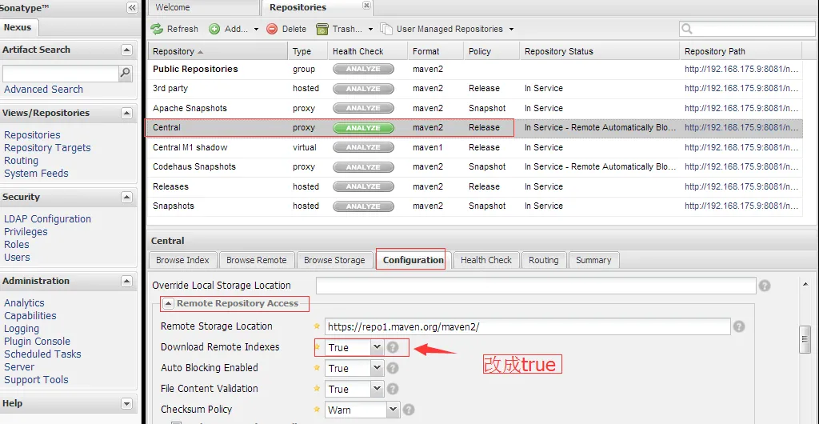
Task: Analyze health of Codehaus Snapshots
Action: 363,166
